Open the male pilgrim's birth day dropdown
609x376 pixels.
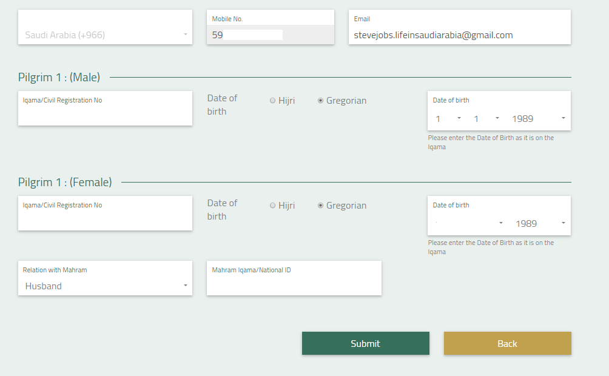(x=448, y=119)
